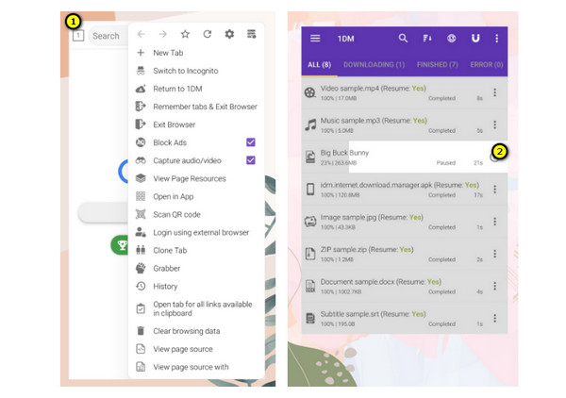
Task: Click the zip file icon for ZIP sample.zip
Action: pyautogui.click(x=310, y=254)
